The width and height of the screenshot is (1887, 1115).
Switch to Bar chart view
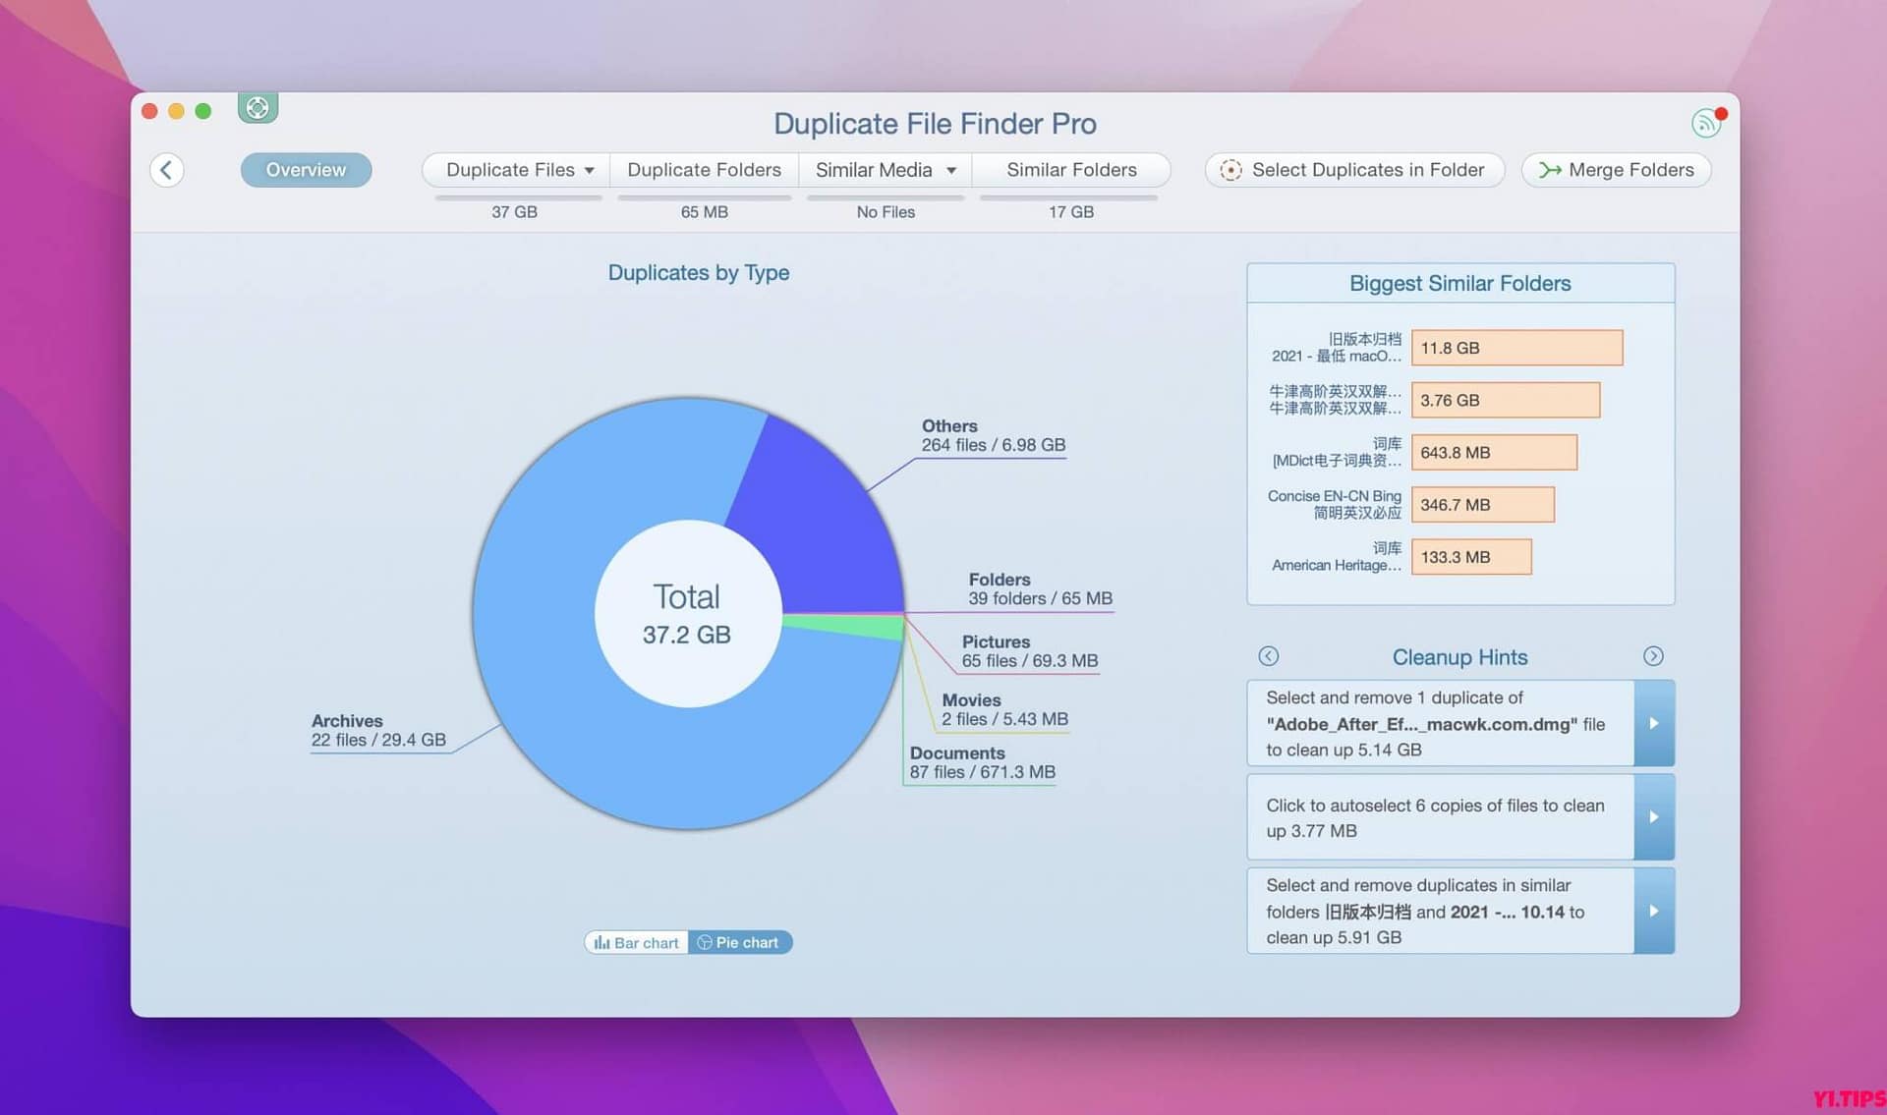(635, 942)
